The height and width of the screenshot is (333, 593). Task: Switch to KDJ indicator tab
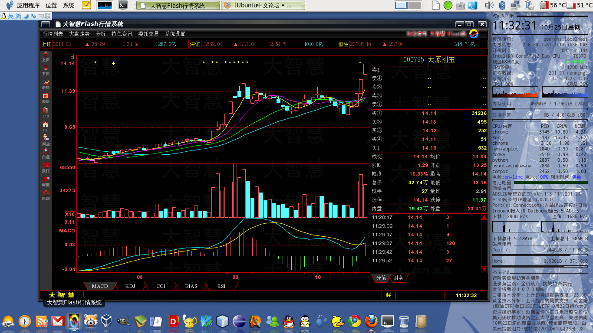(x=130, y=286)
